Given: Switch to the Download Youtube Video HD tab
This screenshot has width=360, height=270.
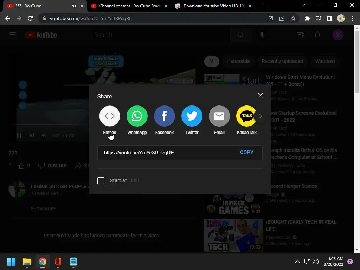Looking at the screenshot, I should click(213, 6).
